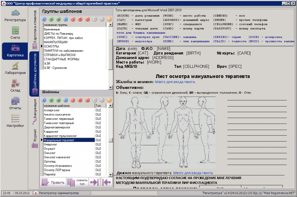The height and width of the screenshot is (197, 297).
Task: Click red plus icon in Группы шаблонов toolbar
Action: [x=73, y=19]
